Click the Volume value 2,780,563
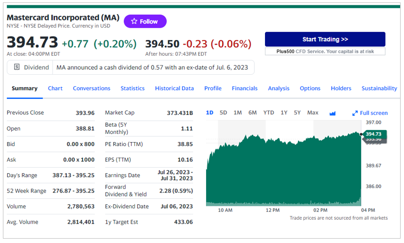The image size is (404, 243). [x=81, y=206]
